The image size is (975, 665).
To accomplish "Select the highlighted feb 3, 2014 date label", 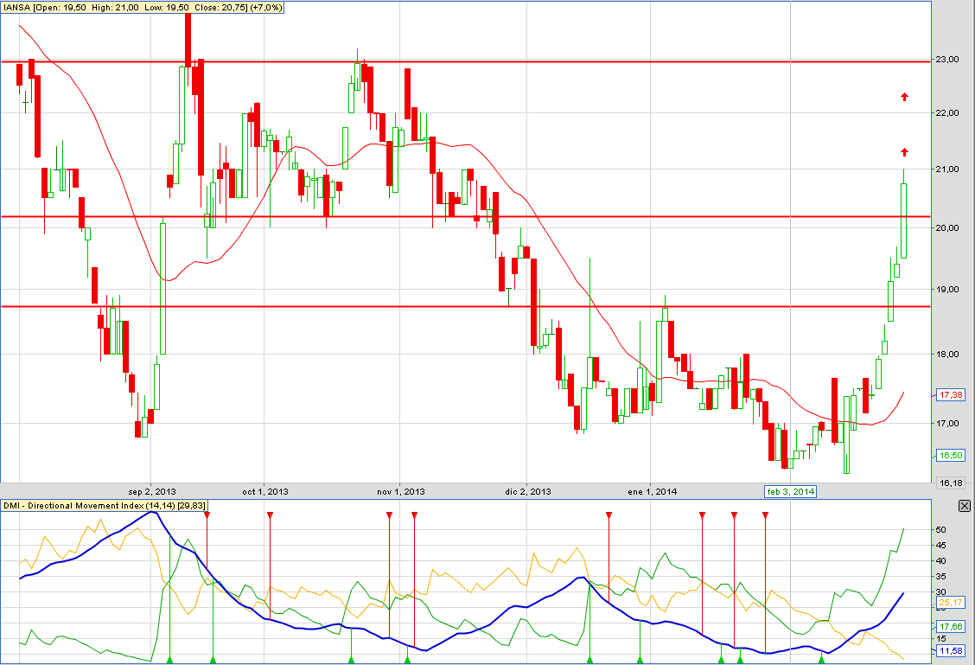I will [790, 492].
